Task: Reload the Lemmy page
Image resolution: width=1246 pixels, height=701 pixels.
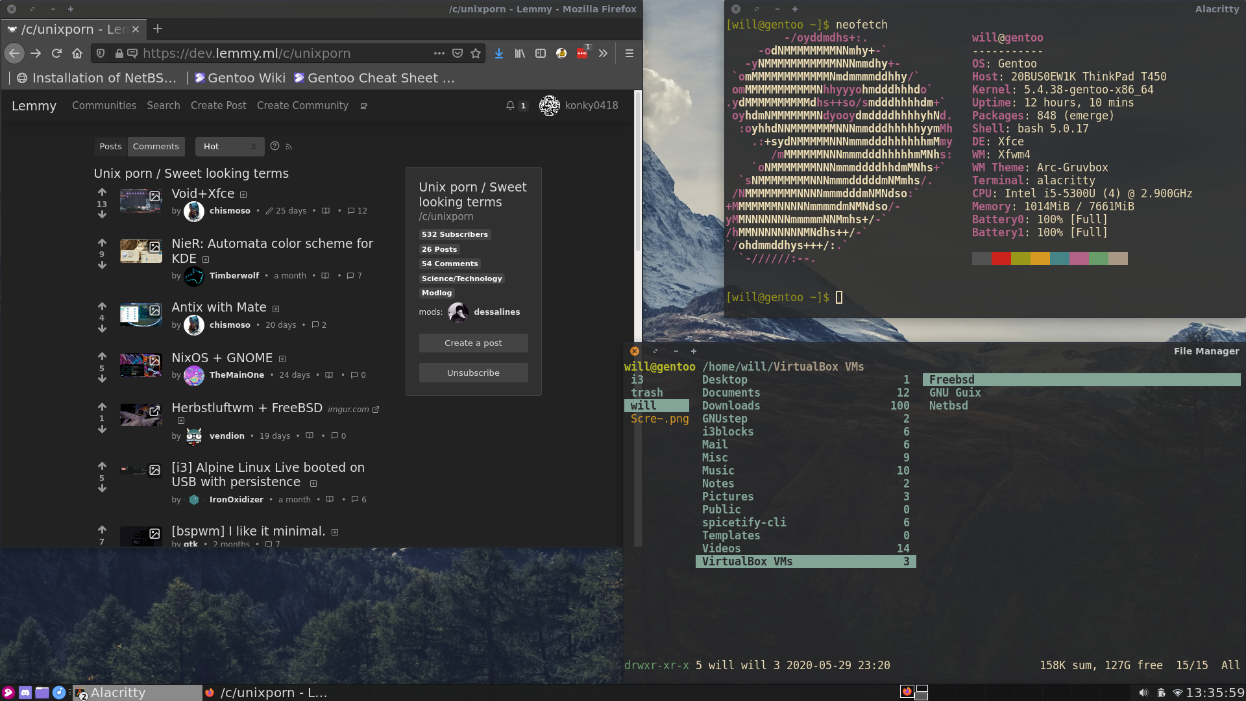Action: (56, 53)
